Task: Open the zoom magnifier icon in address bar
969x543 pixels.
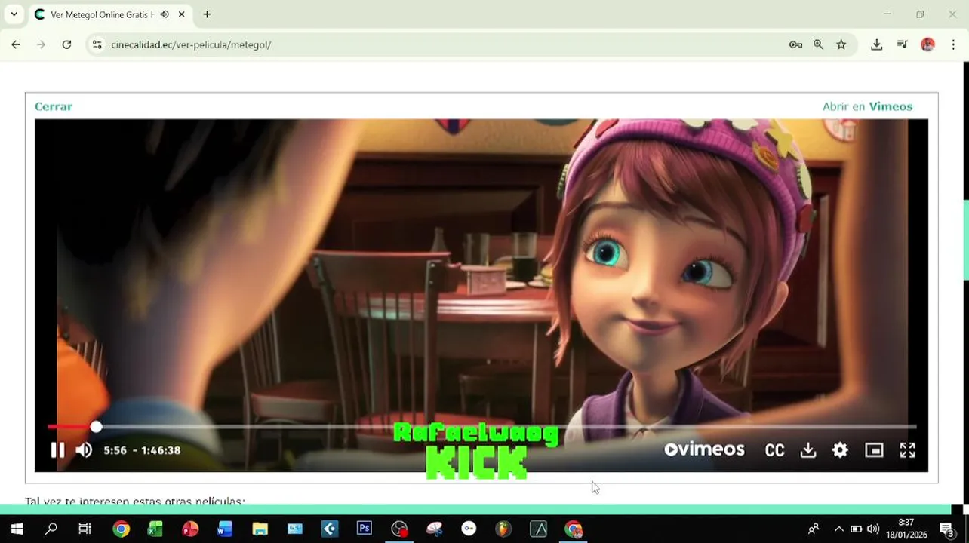Action: point(818,44)
